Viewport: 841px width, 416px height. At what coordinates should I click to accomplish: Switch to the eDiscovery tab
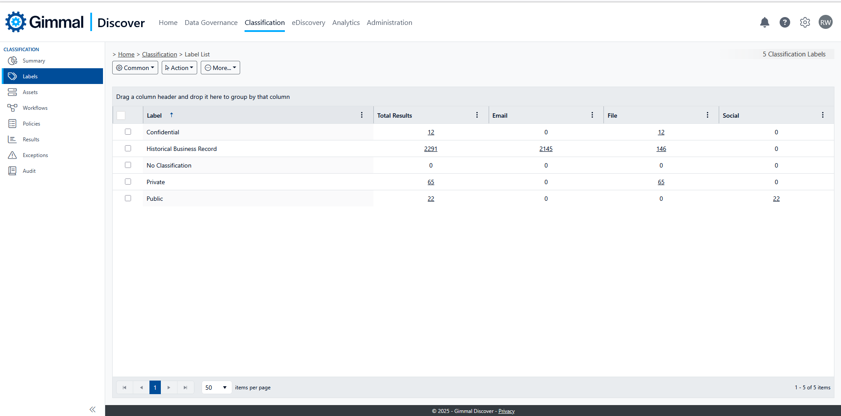[x=308, y=23]
